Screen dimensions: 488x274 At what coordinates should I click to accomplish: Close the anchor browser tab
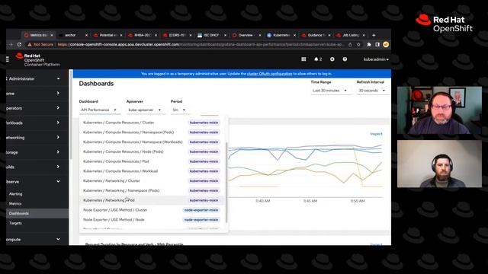point(86,35)
